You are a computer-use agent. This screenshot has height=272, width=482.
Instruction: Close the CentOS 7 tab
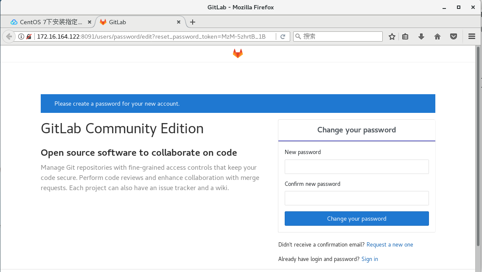(90, 22)
